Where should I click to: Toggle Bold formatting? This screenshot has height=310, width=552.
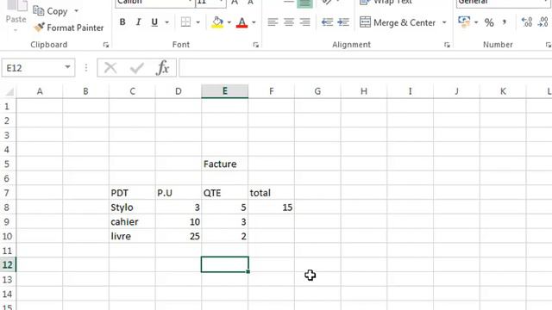click(x=122, y=22)
